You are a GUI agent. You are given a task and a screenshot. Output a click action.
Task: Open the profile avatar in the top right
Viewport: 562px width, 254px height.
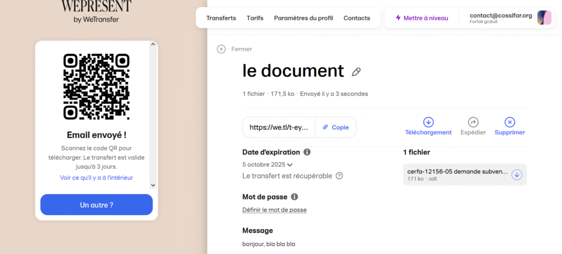544,18
